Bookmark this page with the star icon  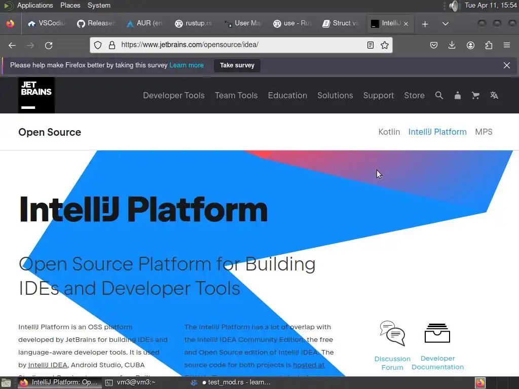pos(385,45)
